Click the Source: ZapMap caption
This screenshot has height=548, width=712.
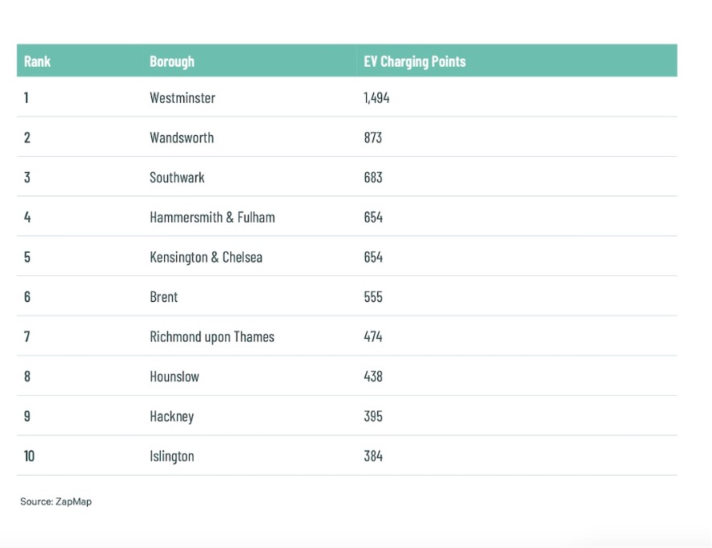click(x=56, y=501)
